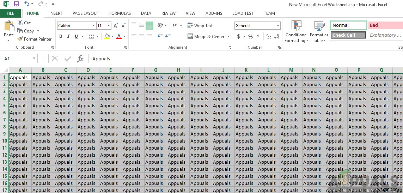Align text to top

[x=134, y=25]
